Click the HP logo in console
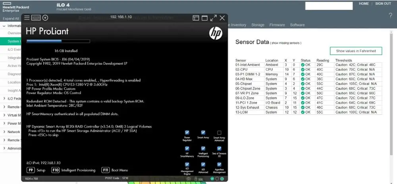397x184 pixels. pos(216,33)
